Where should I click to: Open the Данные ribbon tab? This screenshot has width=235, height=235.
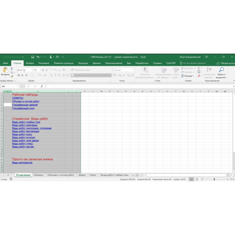tap(96, 63)
